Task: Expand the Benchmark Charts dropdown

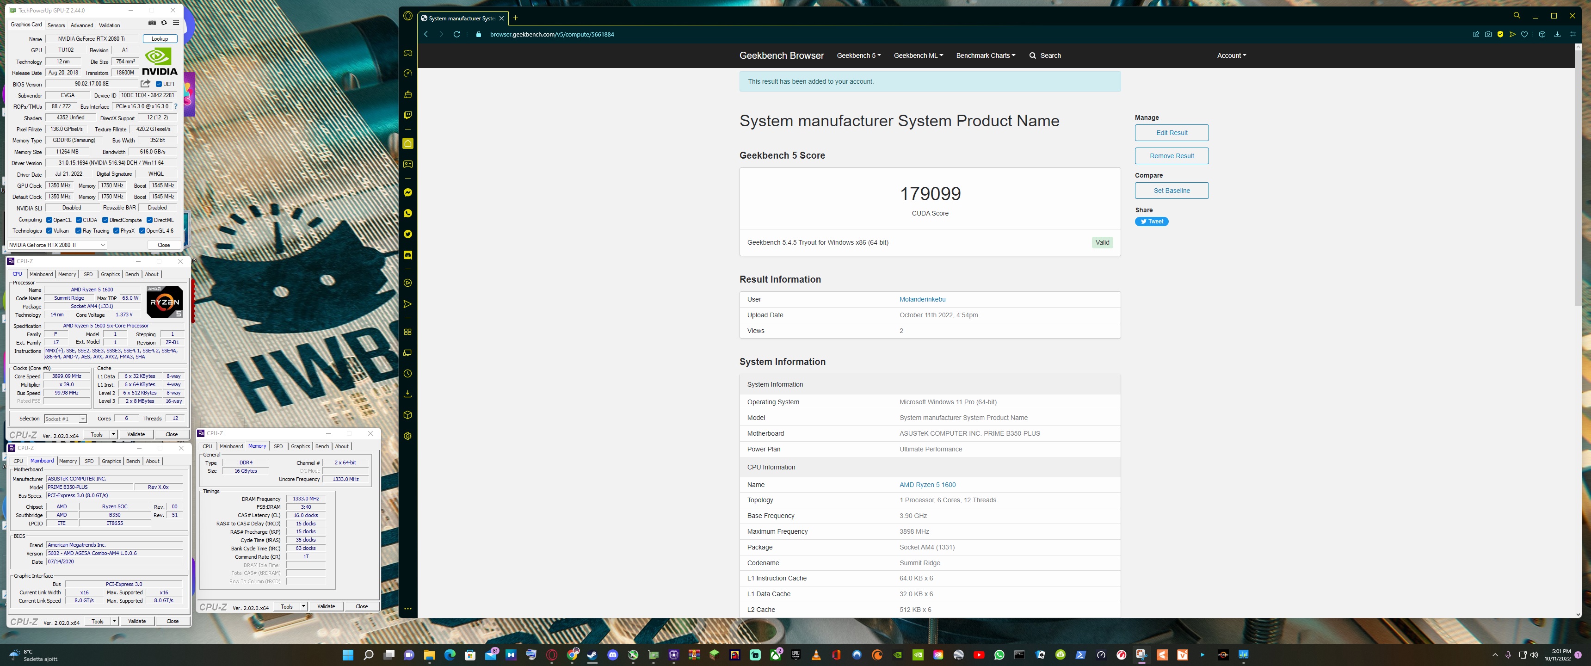Action: point(986,55)
